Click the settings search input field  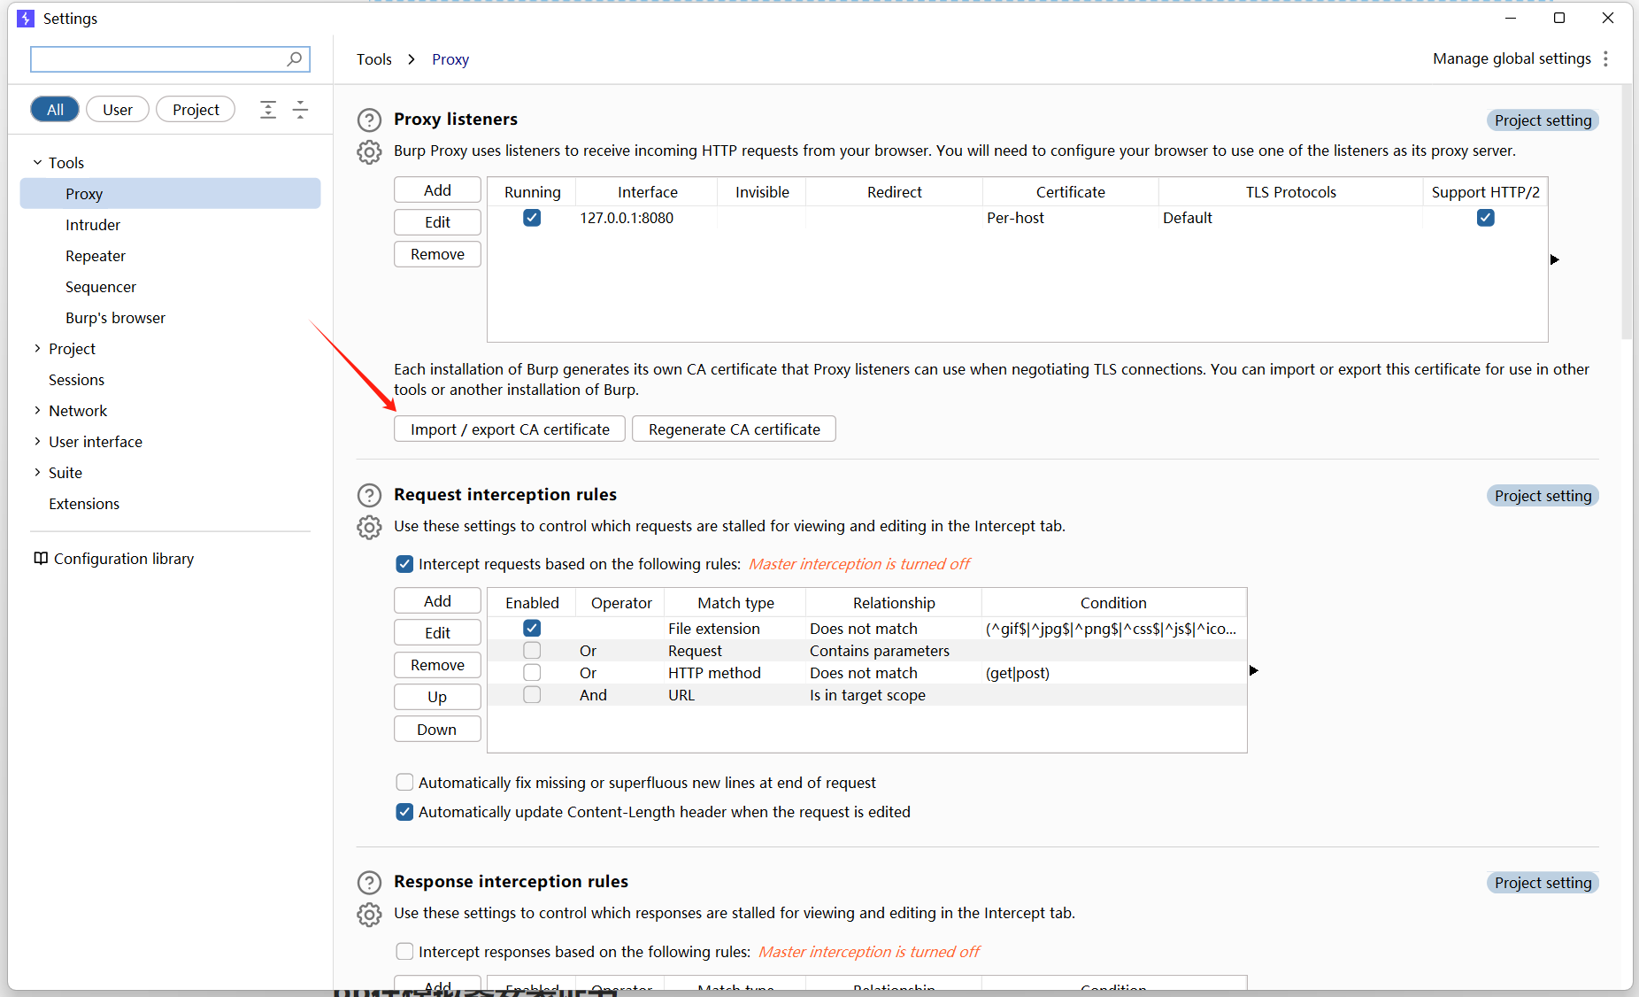(x=170, y=58)
